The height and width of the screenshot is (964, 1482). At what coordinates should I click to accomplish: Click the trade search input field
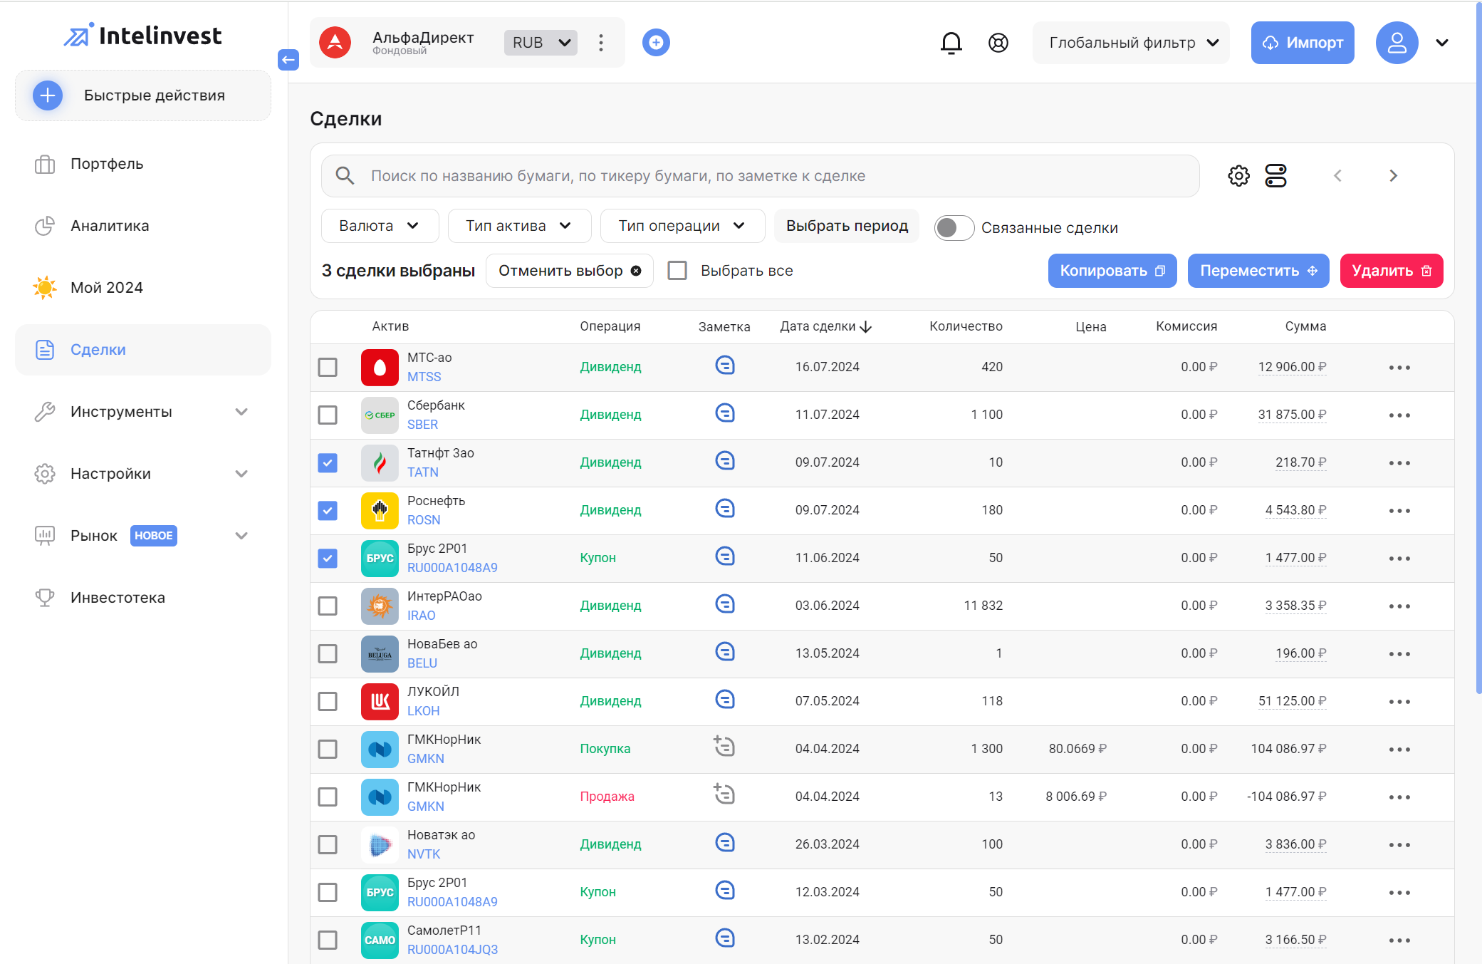pyautogui.click(x=761, y=176)
